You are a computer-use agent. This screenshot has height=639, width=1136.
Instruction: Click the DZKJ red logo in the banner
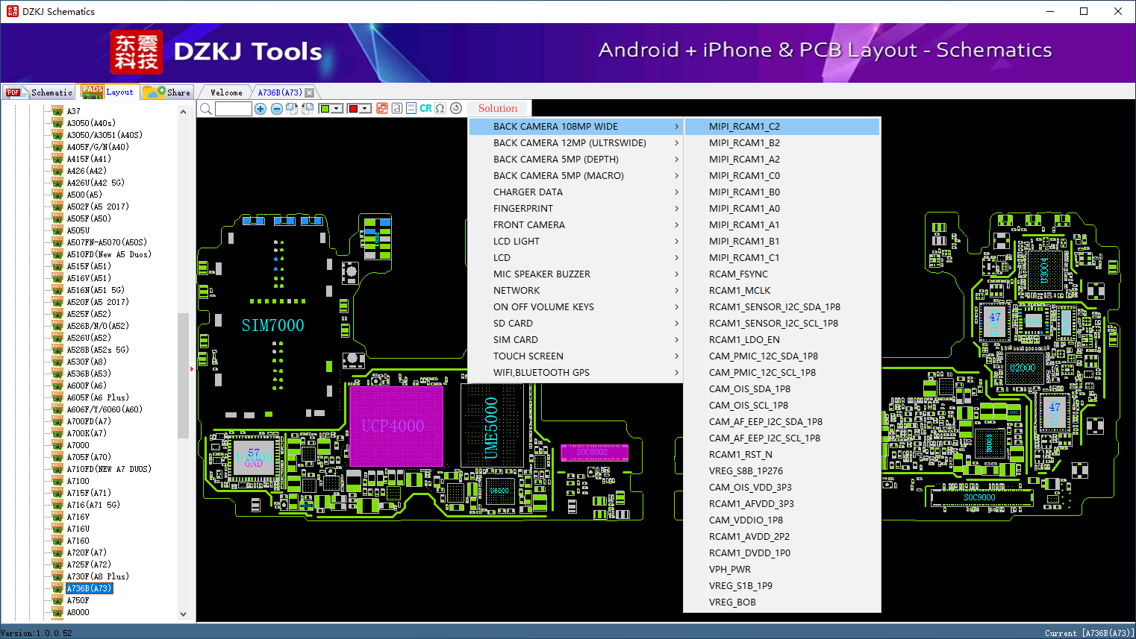[136, 52]
